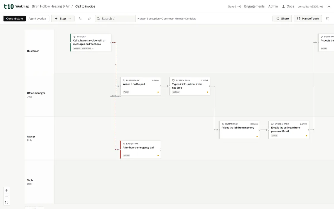Image resolution: width=334 pixels, height=209 pixels.
Task: Redo the last change
Action: tap(89, 19)
